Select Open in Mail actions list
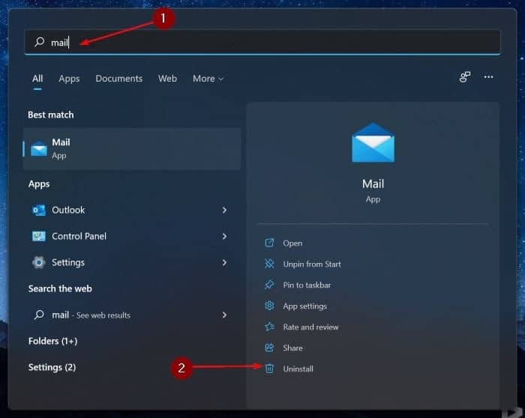Screen dimensions: 525x418 point(292,243)
